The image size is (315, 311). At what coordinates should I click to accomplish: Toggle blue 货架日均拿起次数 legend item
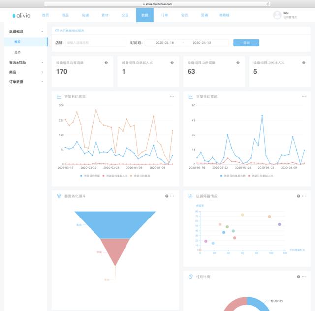coord(233,176)
